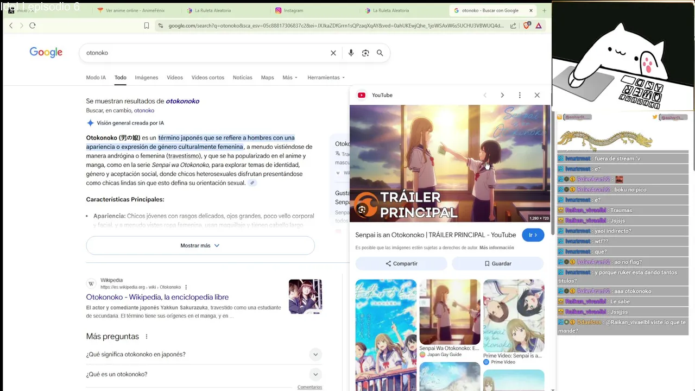Click the main trailer preview image

(x=450, y=163)
